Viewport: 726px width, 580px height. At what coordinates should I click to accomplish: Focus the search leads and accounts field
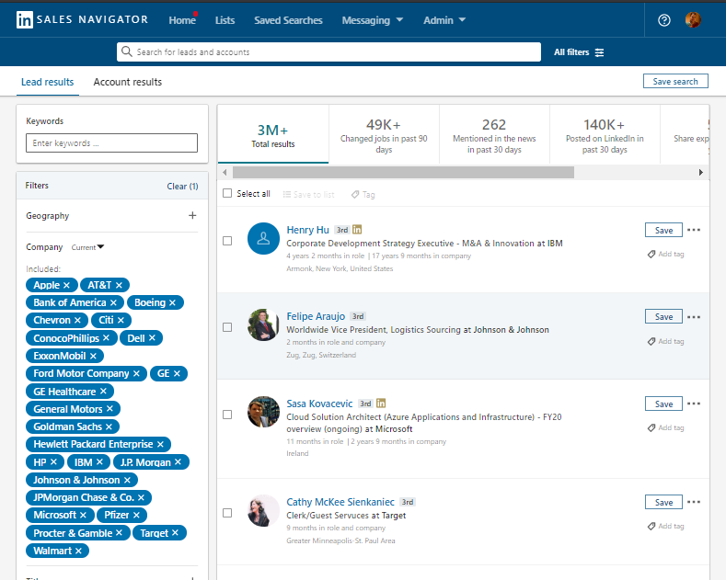[328, 51]
